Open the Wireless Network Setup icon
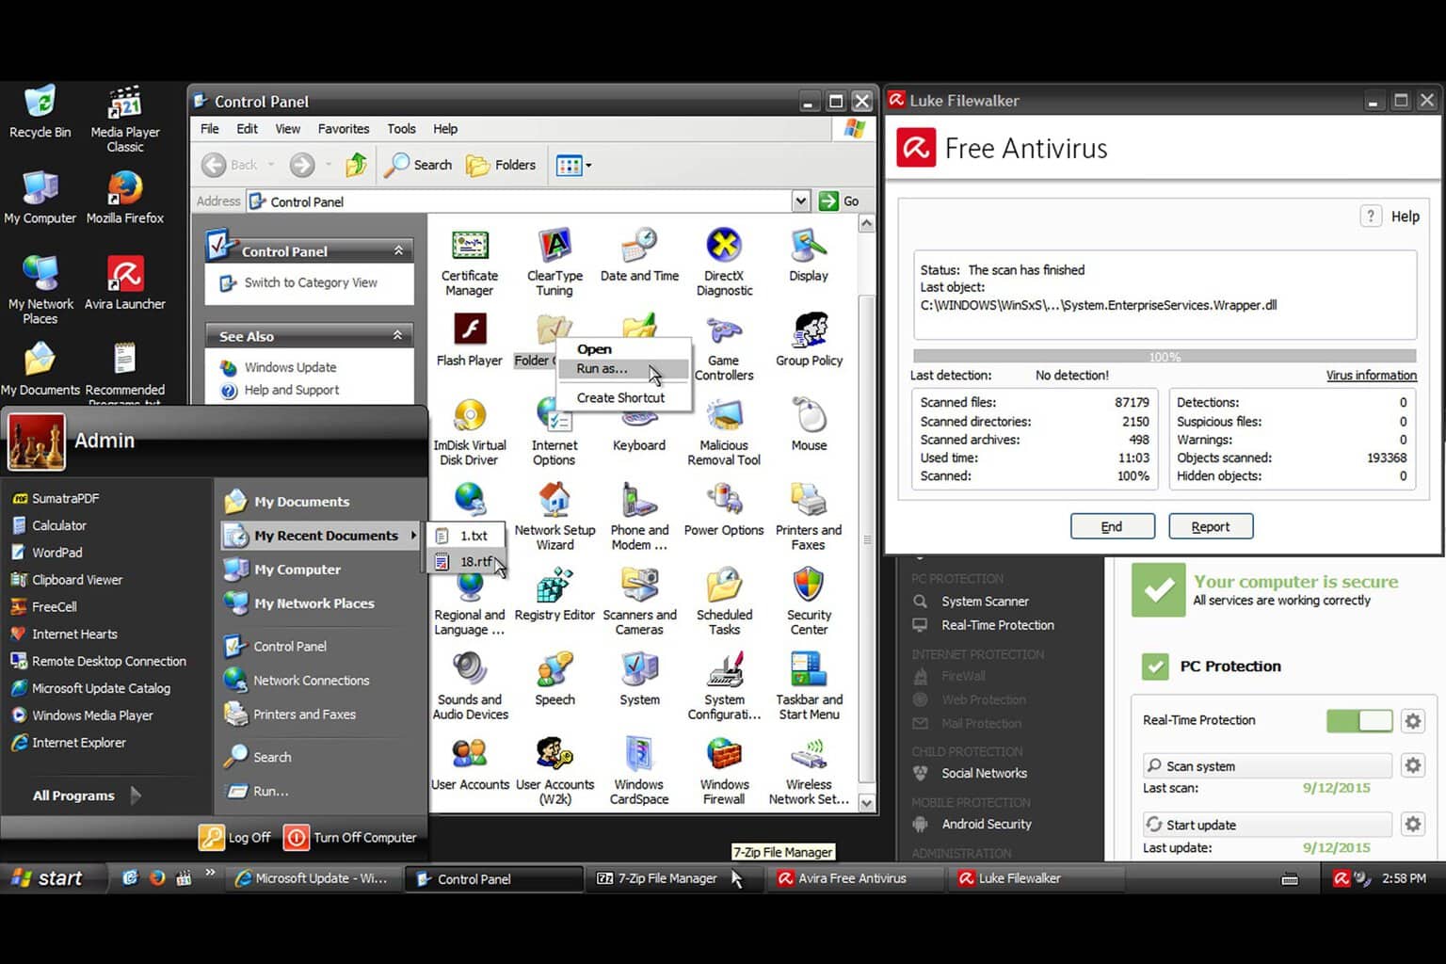 pos(809,770)
